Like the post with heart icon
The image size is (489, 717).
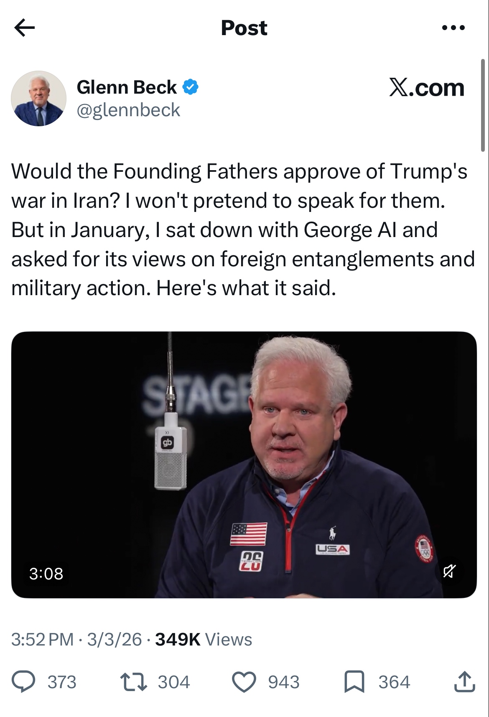[244, 682]
